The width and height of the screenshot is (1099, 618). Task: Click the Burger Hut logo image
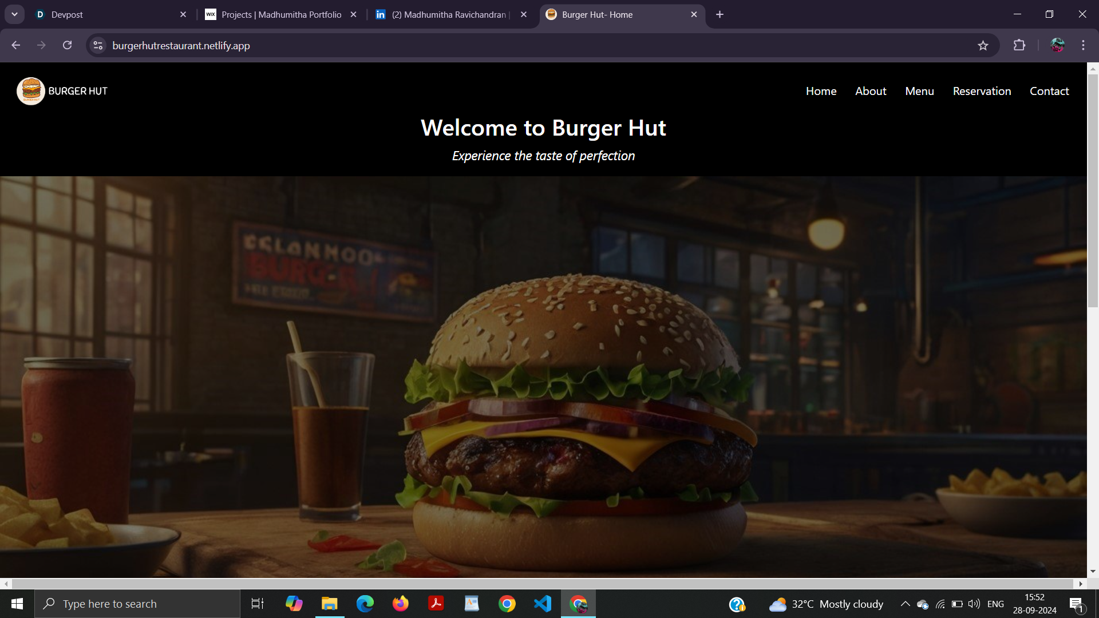[31, 91]
